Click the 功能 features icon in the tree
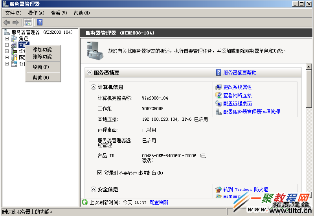Viewport: 314px width, 216px height. click(14, 45)
